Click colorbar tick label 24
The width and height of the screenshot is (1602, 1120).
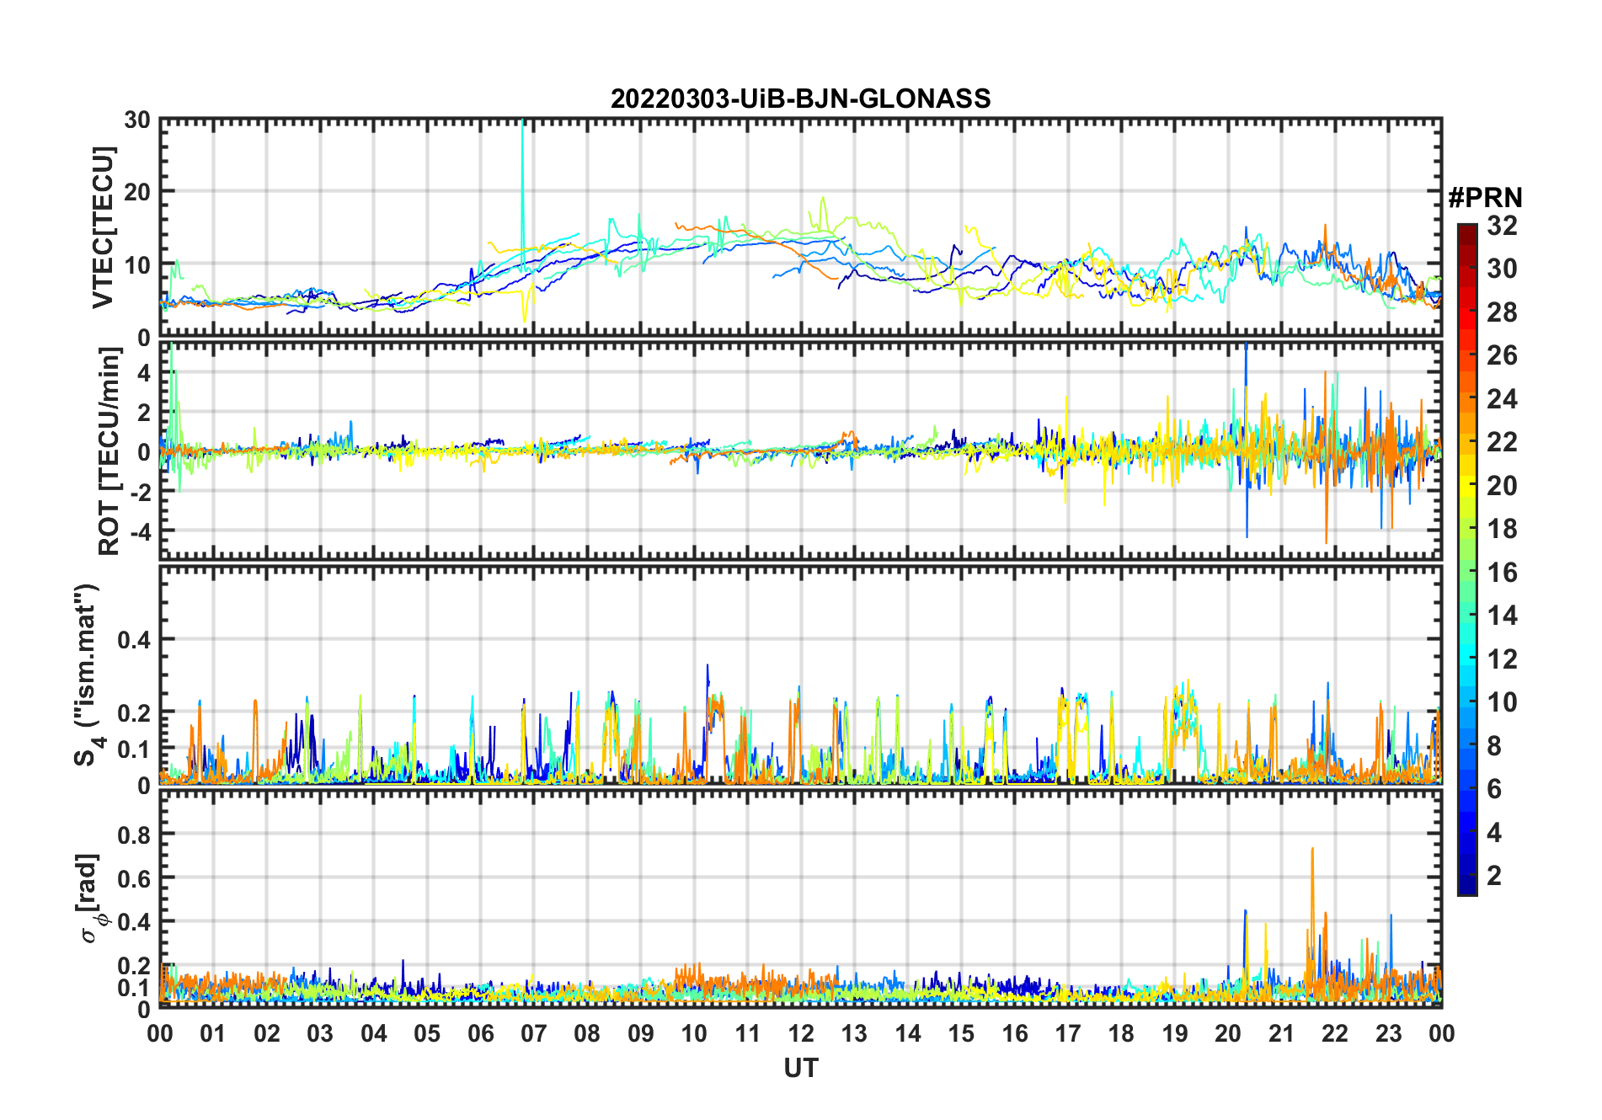(1502, 398)
